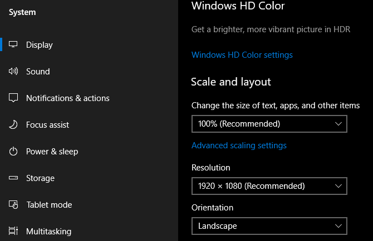The width and height of the screenshot is (373, 241).
Task: Click the Tablet mode icon
Action: pyautogui.click(x=14, y=205)
